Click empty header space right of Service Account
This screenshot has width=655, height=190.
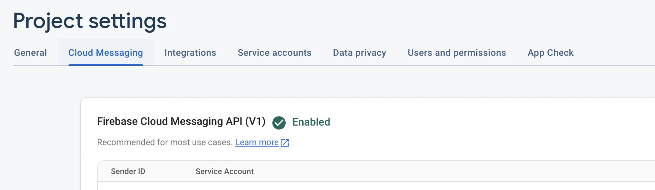click(432, 171)
